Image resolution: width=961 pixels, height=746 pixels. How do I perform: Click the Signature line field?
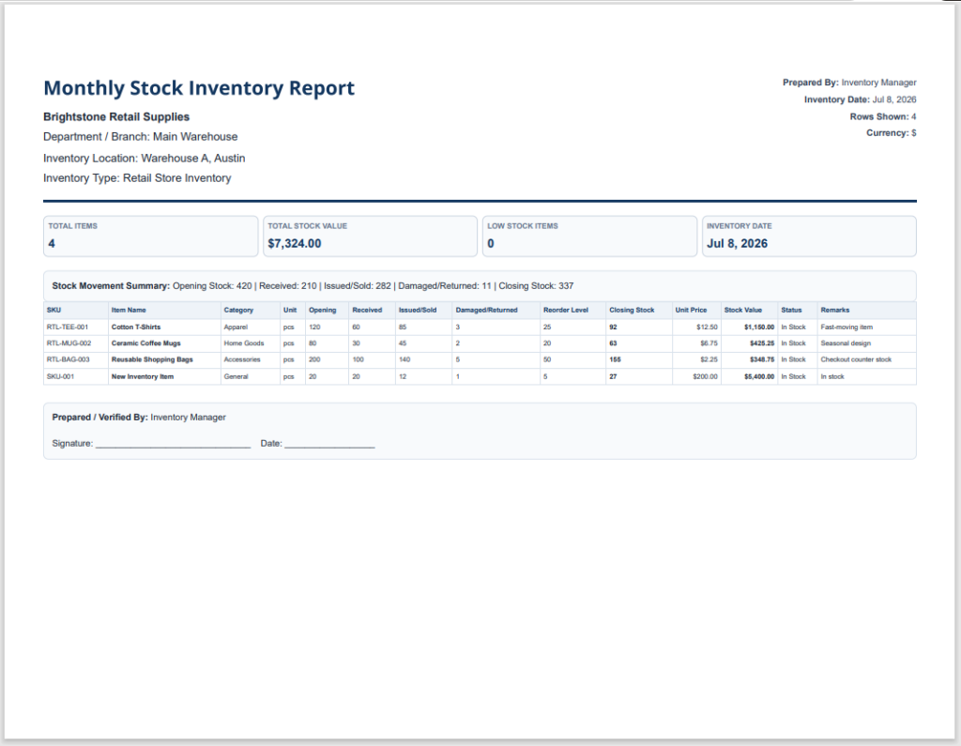pyautogui.click(x=174, y=444)
